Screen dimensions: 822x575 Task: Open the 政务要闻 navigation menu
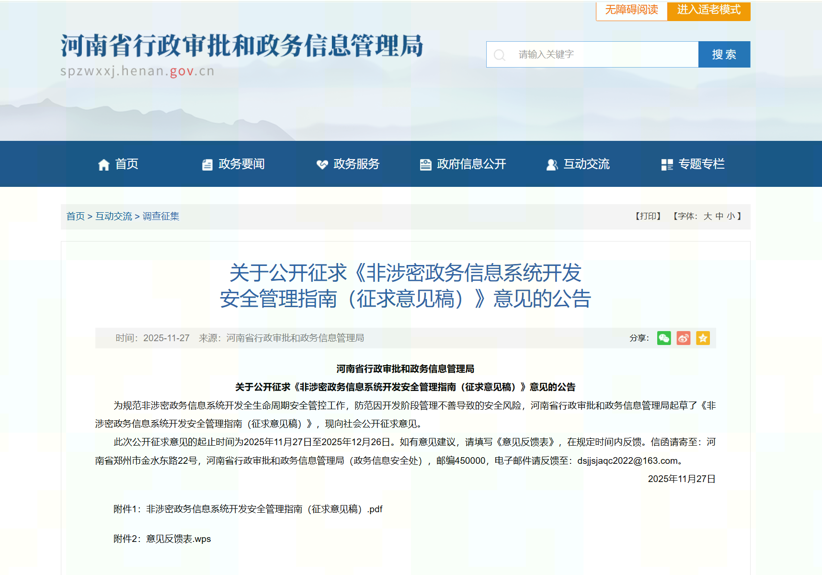[241, 164]
